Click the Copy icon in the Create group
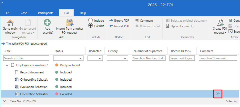Viewport: 240px width, 107px height. click(230, 21)
